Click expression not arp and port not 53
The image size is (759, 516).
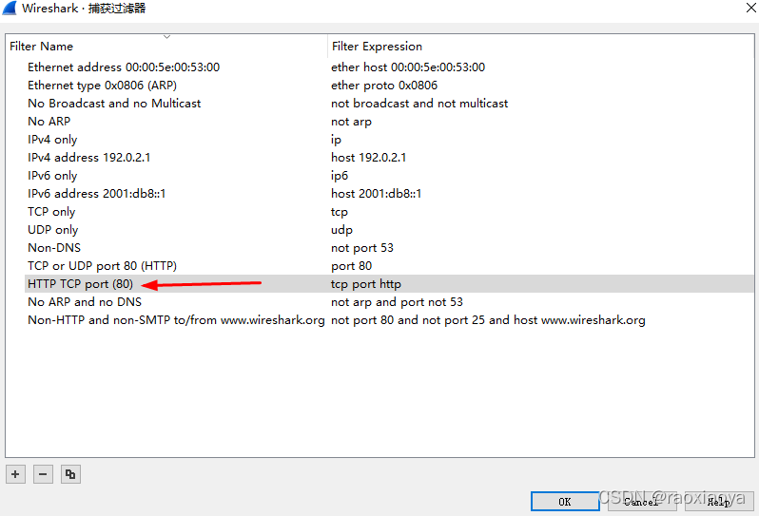pos(397,302)
